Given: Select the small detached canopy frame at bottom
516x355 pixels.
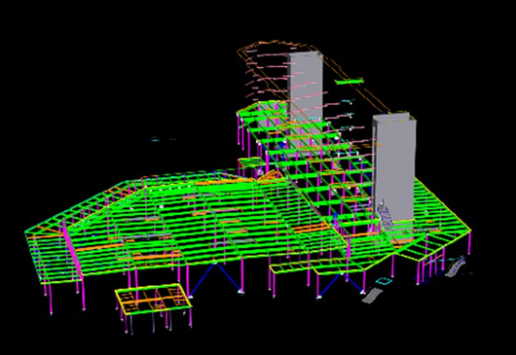Looking at the screenshot, I should (154, 300).
